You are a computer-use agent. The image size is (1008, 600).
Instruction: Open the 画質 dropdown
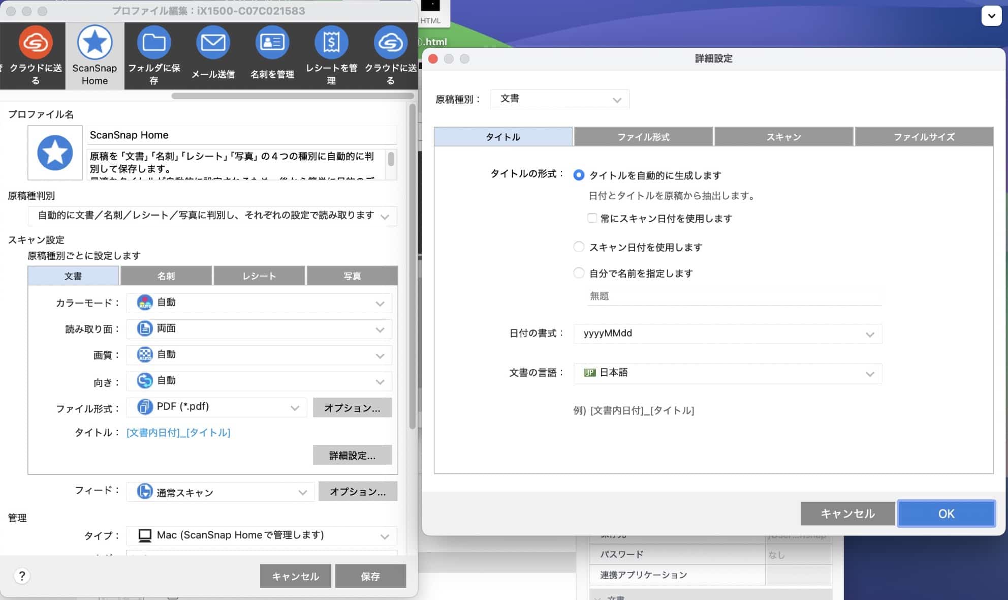coord(259,355)
